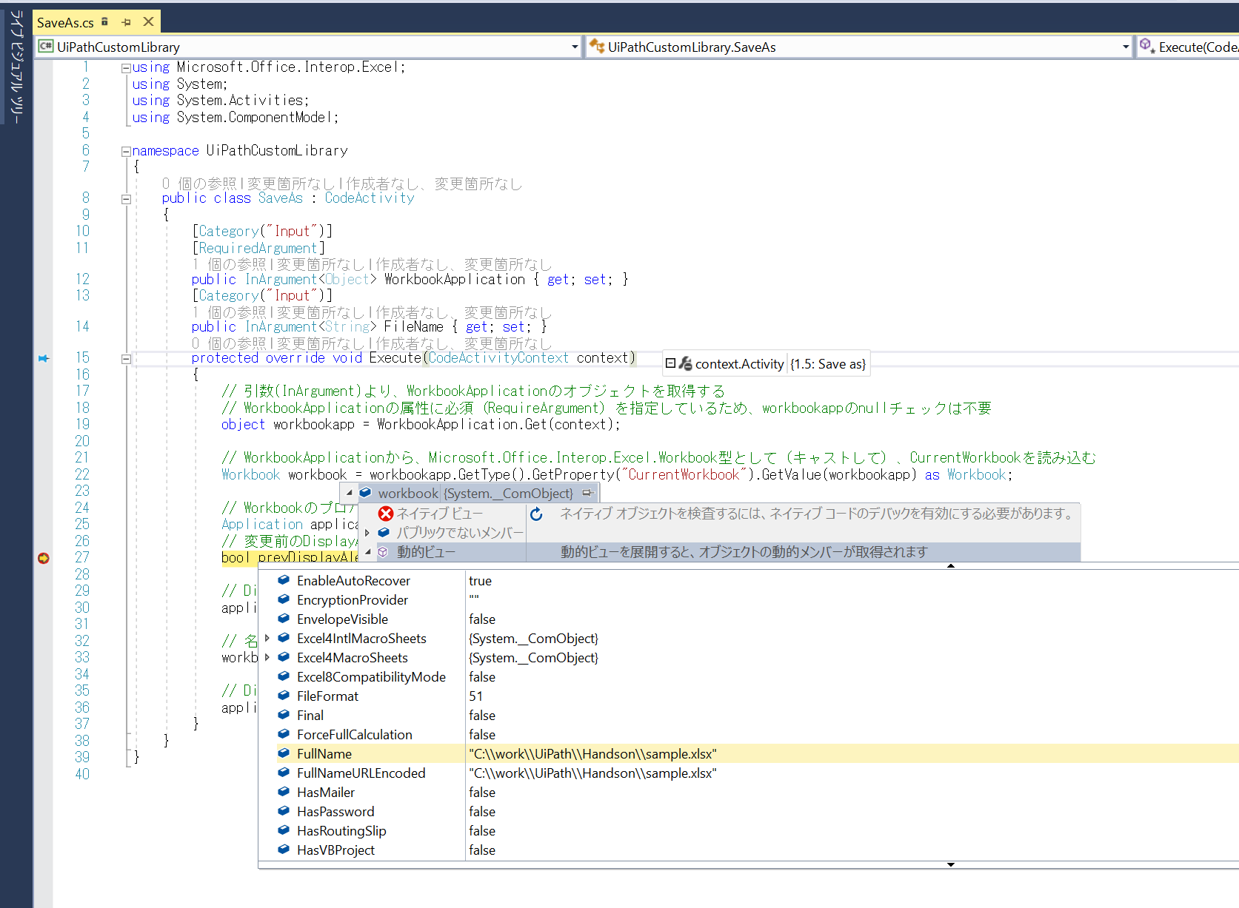Close the SaveAs.cs document tab
The height and width of the screenshot is (908, 1239).
[148, 22]
